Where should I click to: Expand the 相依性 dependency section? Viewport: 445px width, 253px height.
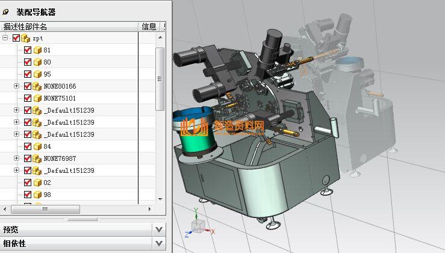(159, 243)
